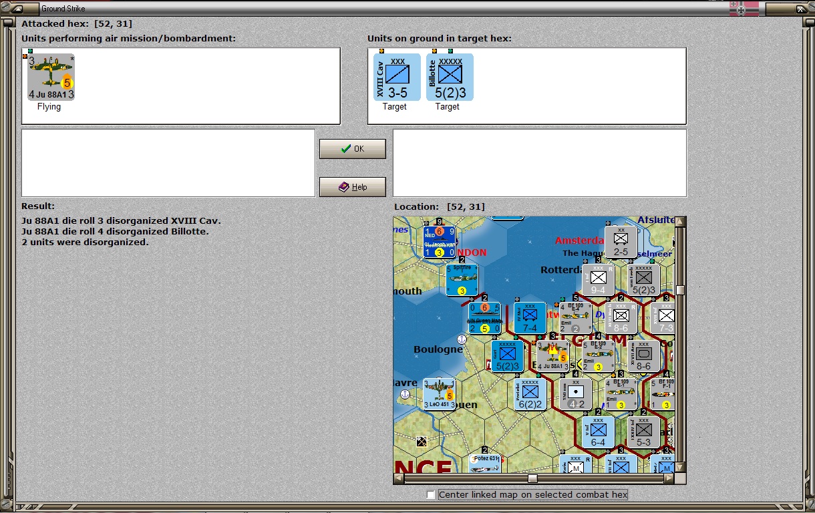The width and height of the screenshot is (815, 513).
Task: Click 'Ju 88A1 die roll 4 disorganized Billotte.' line
Action: pyautogui.click(x=115, y=231)
